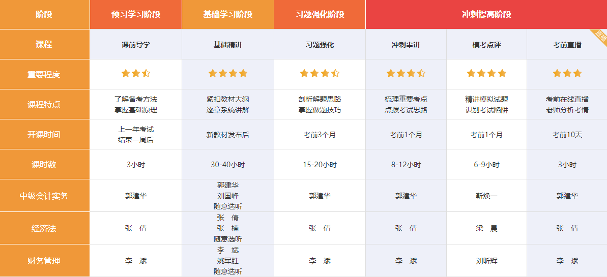Click teacher 刘国峰 in 基础精讲 column
The height and width of the screenshot is (277, 607).
227,196
